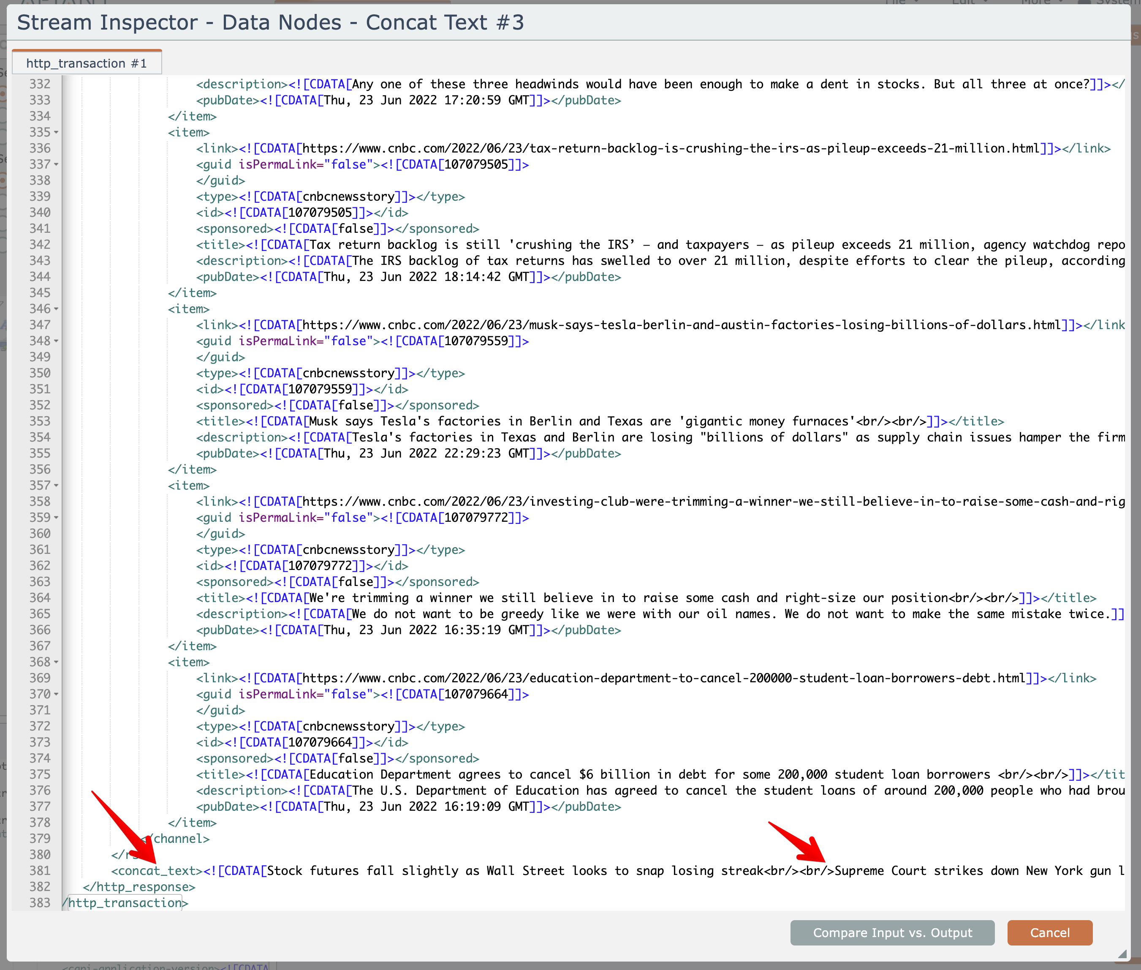Collapse the guid fold arrow at line 337
The image size is (1141, 970).
click(56, 164)
